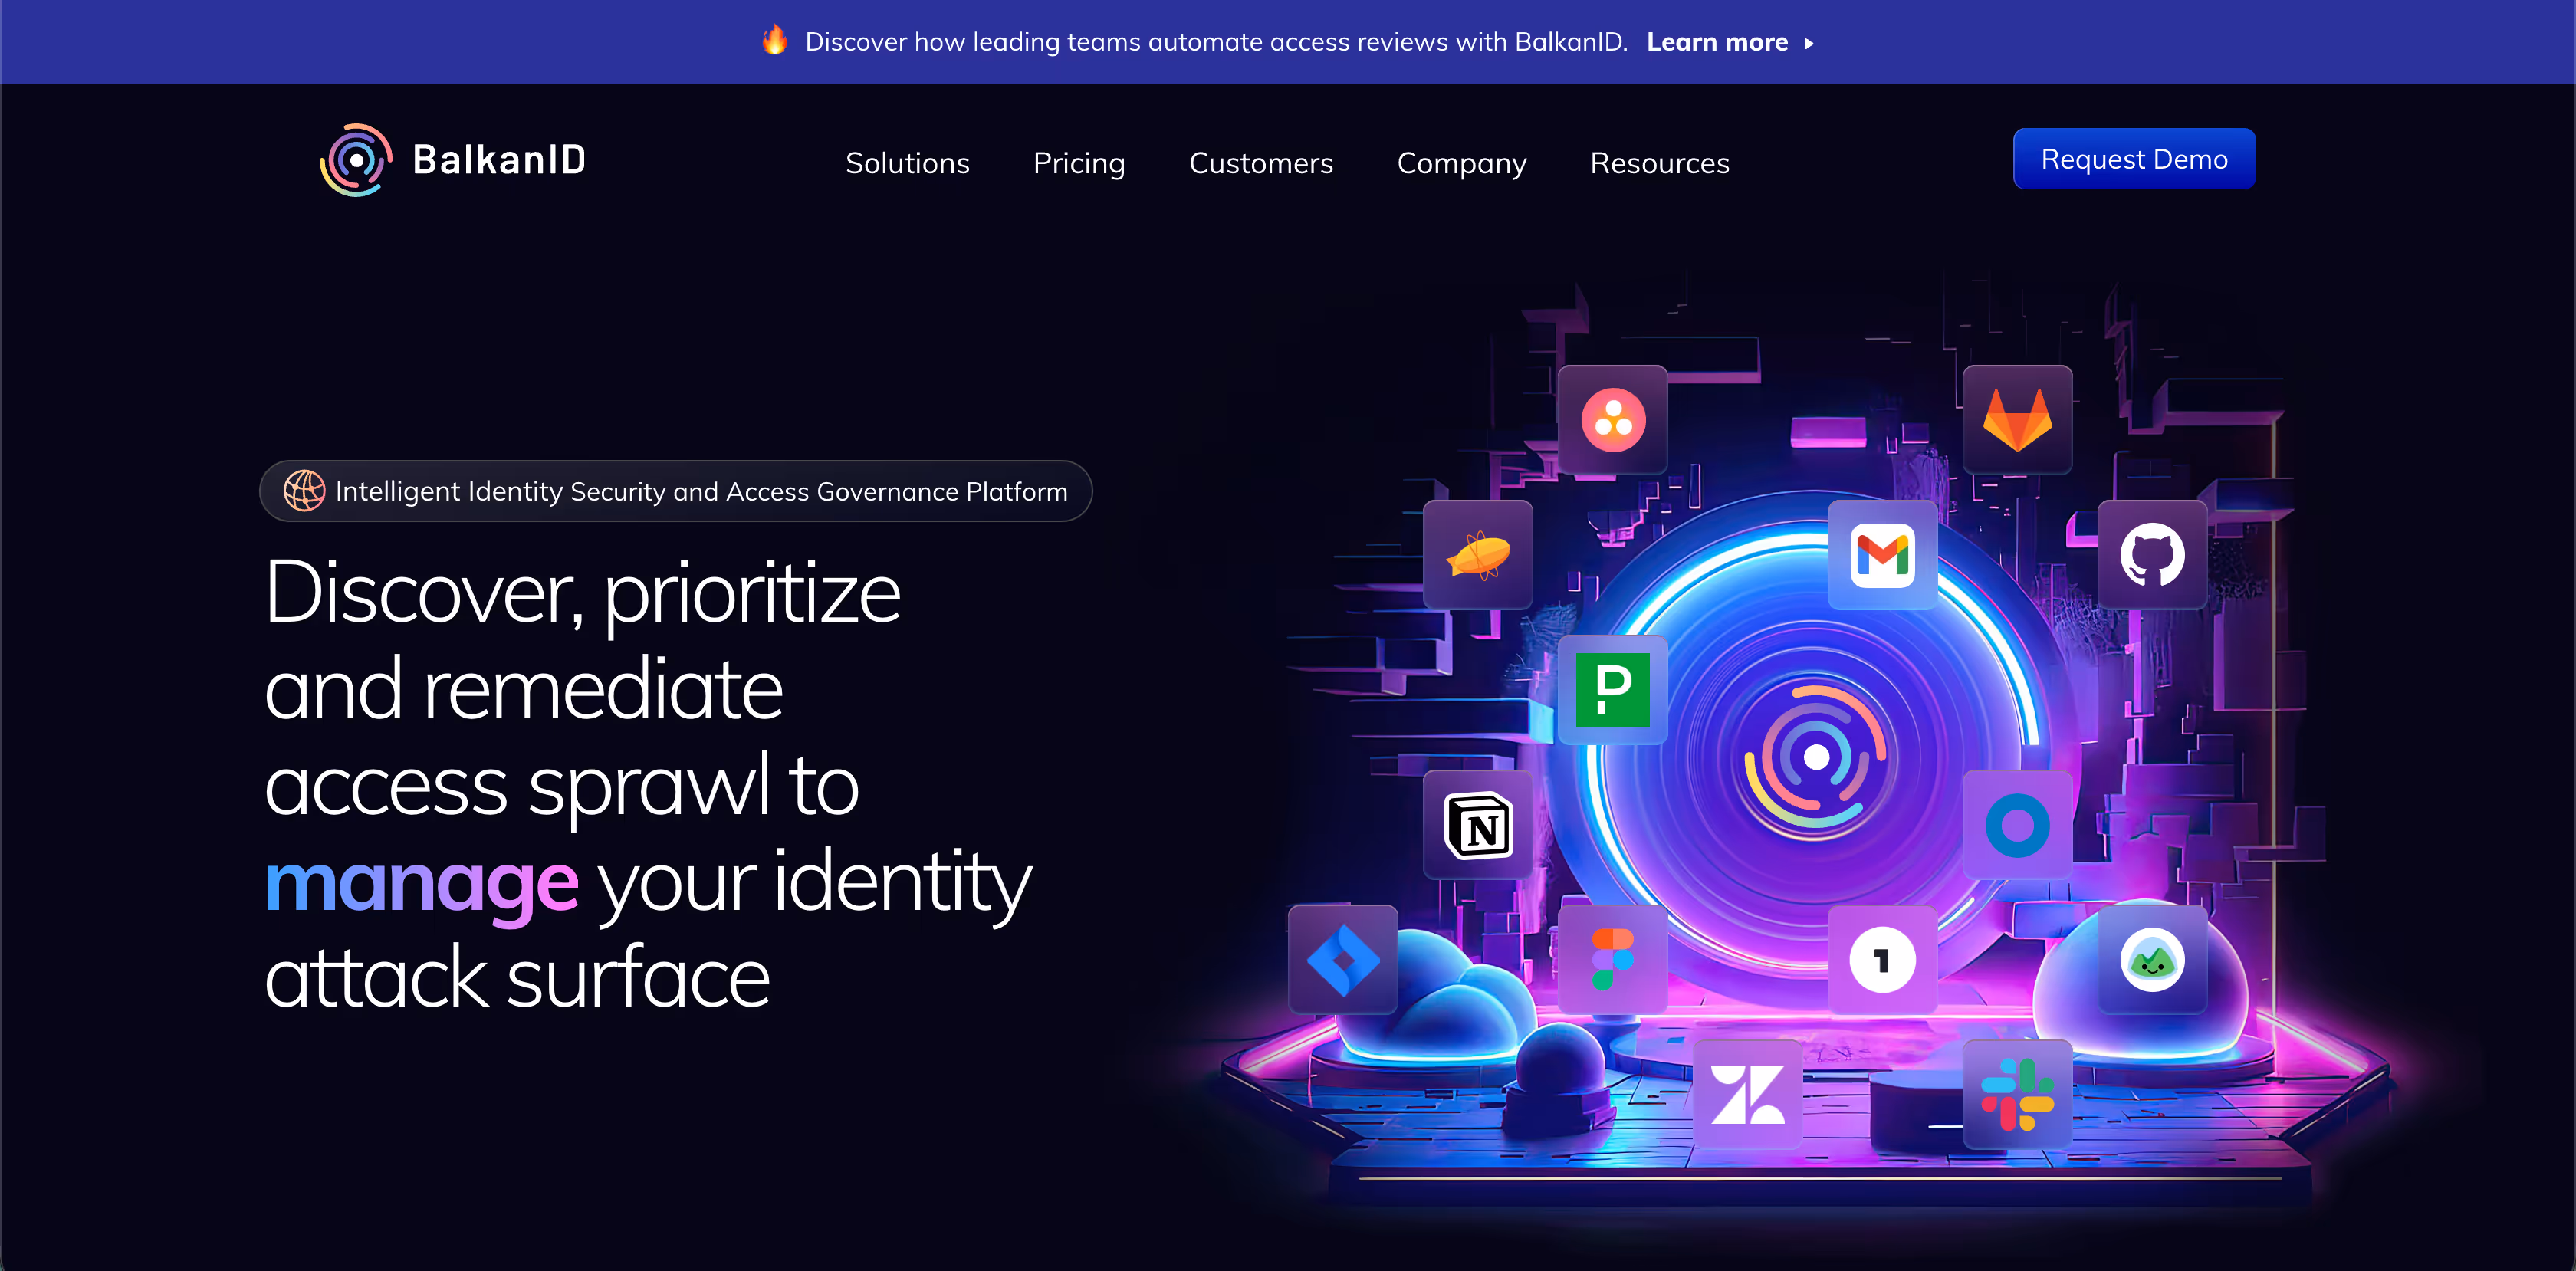
Task: Click the Intelligent Identity Security platform badge
Action: pos(676,491)
